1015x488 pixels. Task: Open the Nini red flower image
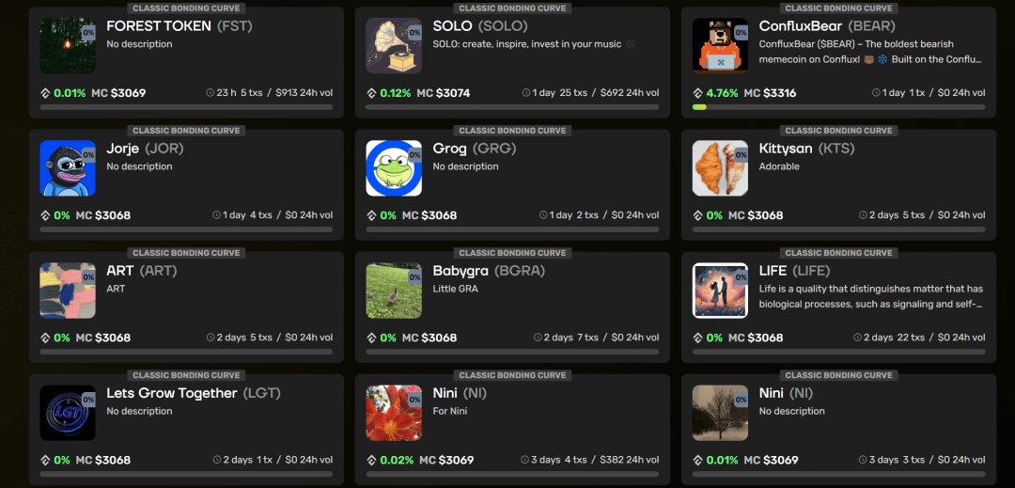pyautogui.click(x=394, y=412)
